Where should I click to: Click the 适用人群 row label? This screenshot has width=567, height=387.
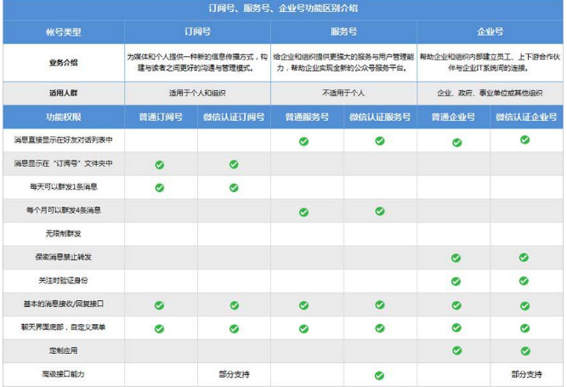[x=64, y=93]
